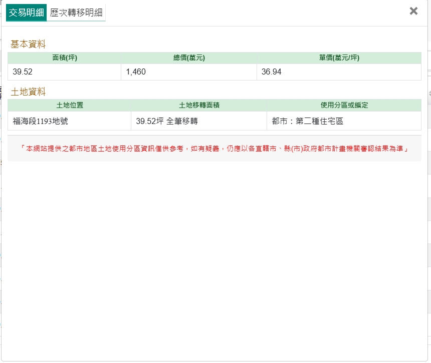Click the 土地資料 section heading
This screenshot has width=431, height=363.
click(28, 92)
